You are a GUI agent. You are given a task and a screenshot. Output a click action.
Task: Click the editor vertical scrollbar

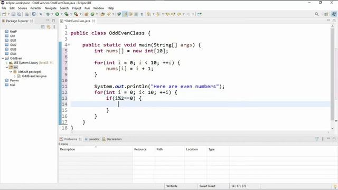click(x=332, y=74)
